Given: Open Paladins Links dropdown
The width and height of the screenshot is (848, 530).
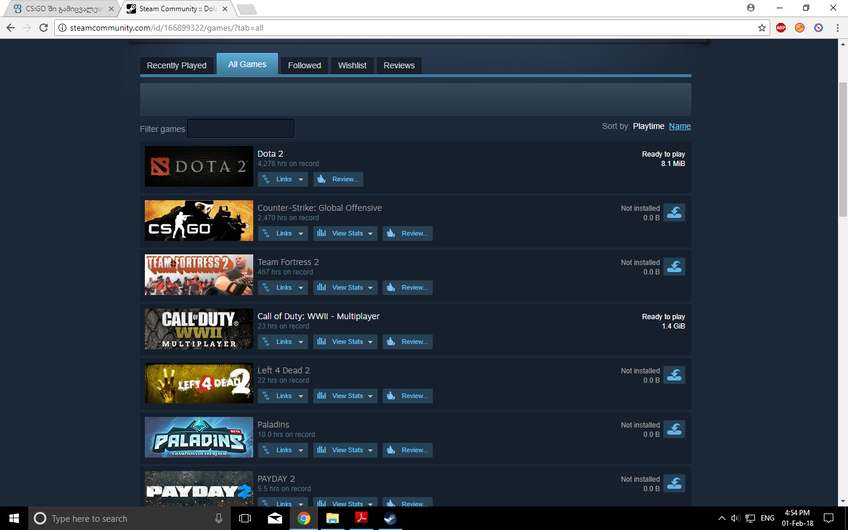Looking at the screenshot, I should click(x=283, y=450).
